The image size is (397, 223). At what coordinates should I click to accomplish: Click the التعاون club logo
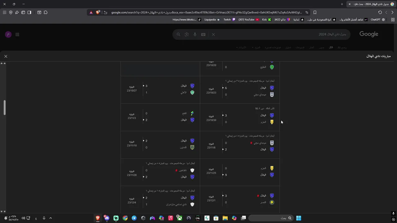coord(192,147)
